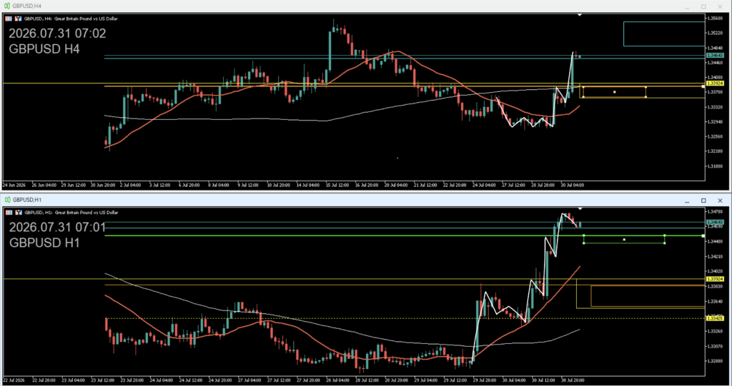The image size is (732, 386).
Task: Click the GBPUSD,H1 window title icon
Action: pos(7,200)
